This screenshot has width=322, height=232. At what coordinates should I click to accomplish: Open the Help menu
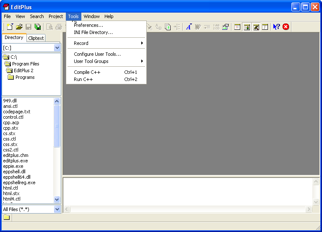tap(109, 16)
